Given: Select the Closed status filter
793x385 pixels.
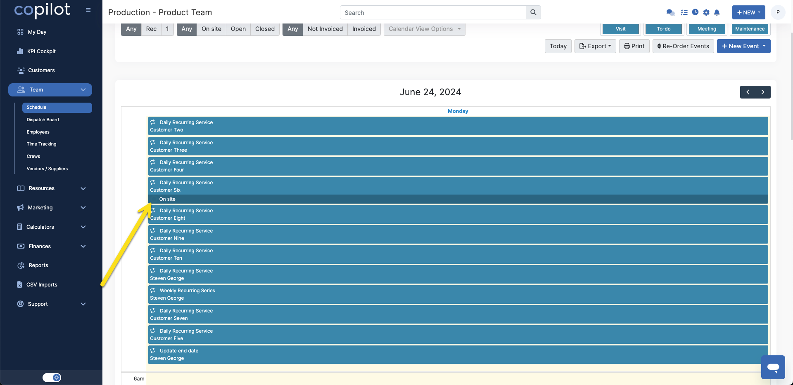Looking at the screenshot, I should pos(265,29).
